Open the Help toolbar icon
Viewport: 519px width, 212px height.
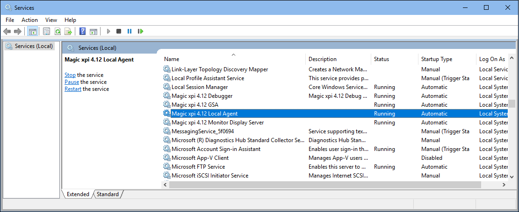83,31
